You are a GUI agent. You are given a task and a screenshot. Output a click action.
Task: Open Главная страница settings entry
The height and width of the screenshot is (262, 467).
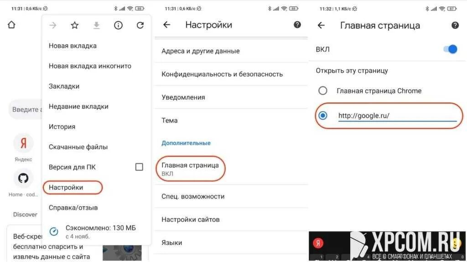click(190, 169)
